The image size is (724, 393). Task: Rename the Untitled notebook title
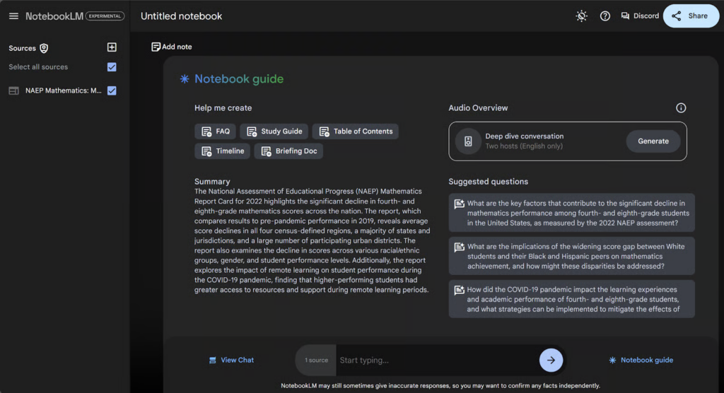pyautogui.click(x=182, y=16)
